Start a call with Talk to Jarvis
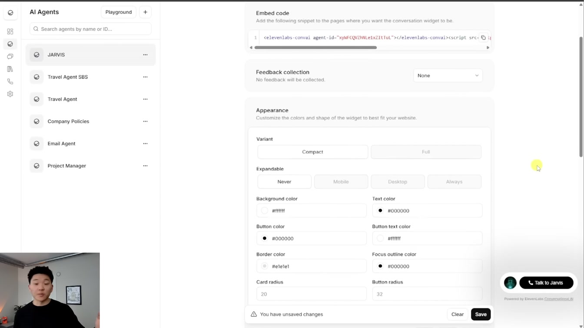This screenshot has width=584, height=328. point(546,282)
